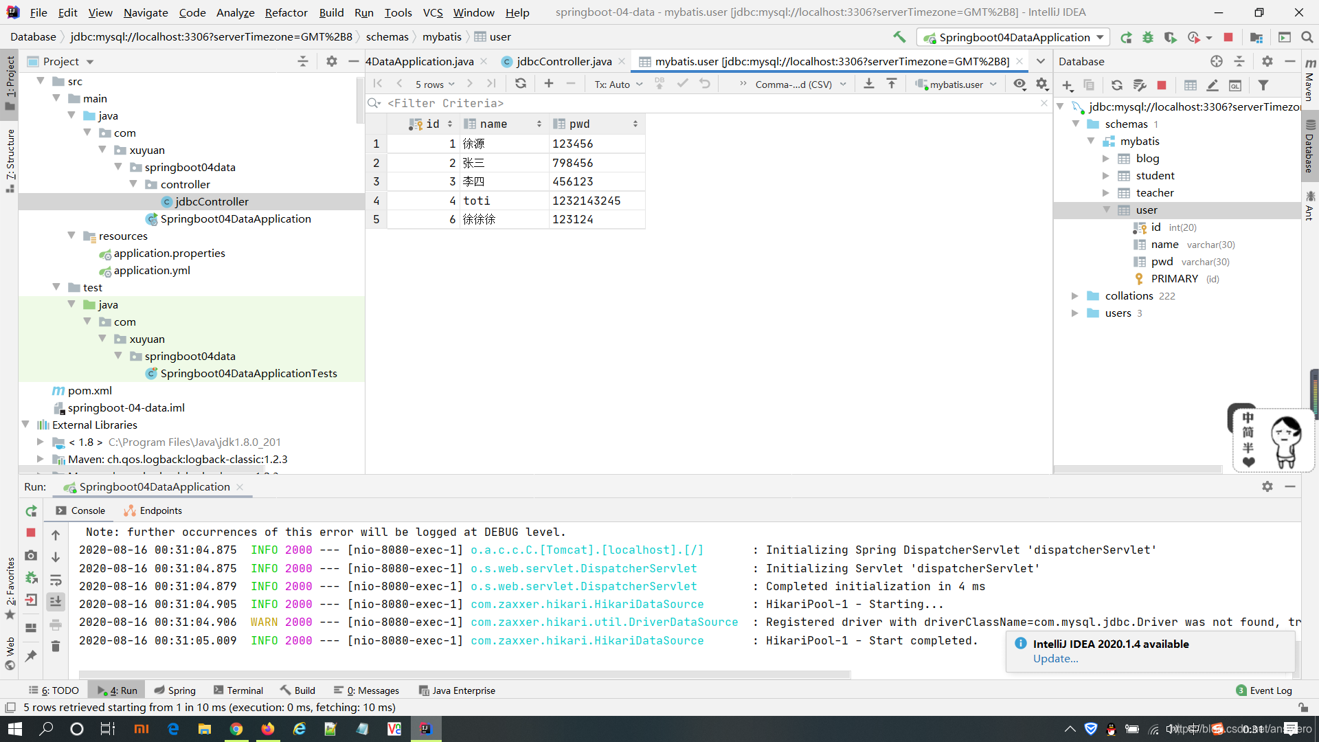Toggle the Web tool window sidebar tab
The height and width of the screenshot is (742, 1319).
[x=10, y=653]
